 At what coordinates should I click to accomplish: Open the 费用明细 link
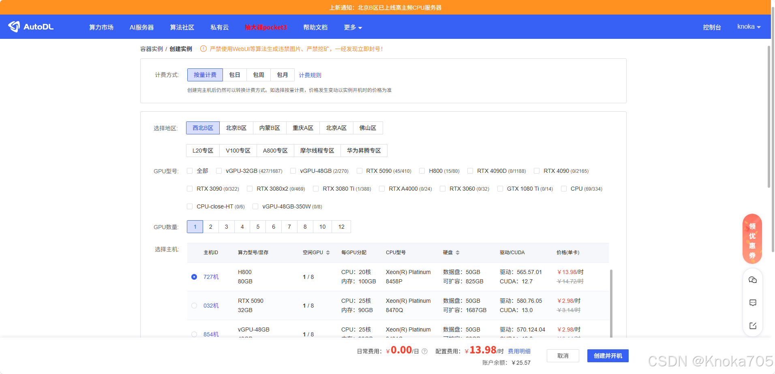pyautogui.click(x=519, y=351)
